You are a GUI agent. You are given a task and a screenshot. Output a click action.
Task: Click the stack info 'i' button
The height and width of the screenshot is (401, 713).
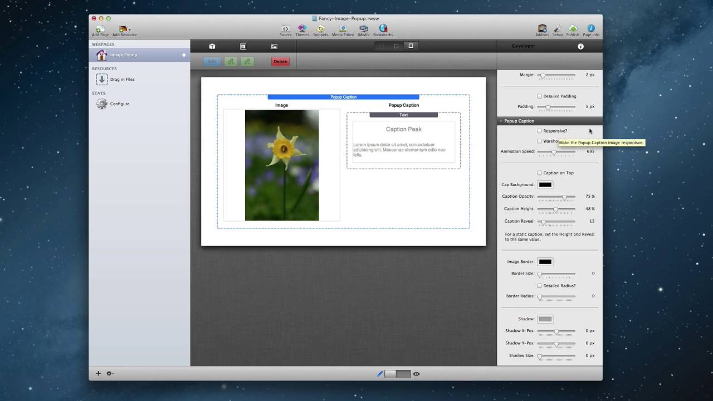[x=580, y=46]
